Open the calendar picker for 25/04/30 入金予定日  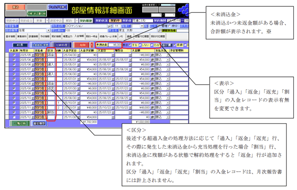pos(78,54)
